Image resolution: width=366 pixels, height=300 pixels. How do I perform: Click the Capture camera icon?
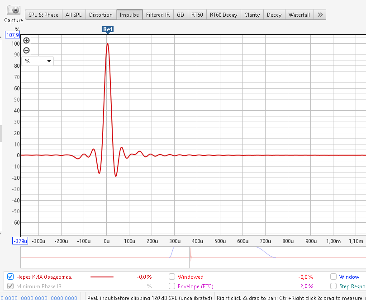[14, 10]
